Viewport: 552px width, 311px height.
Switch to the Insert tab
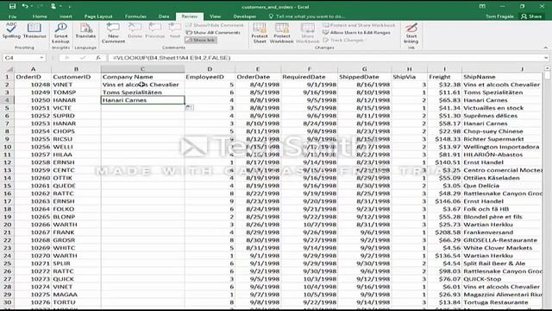tap(66, 16)
